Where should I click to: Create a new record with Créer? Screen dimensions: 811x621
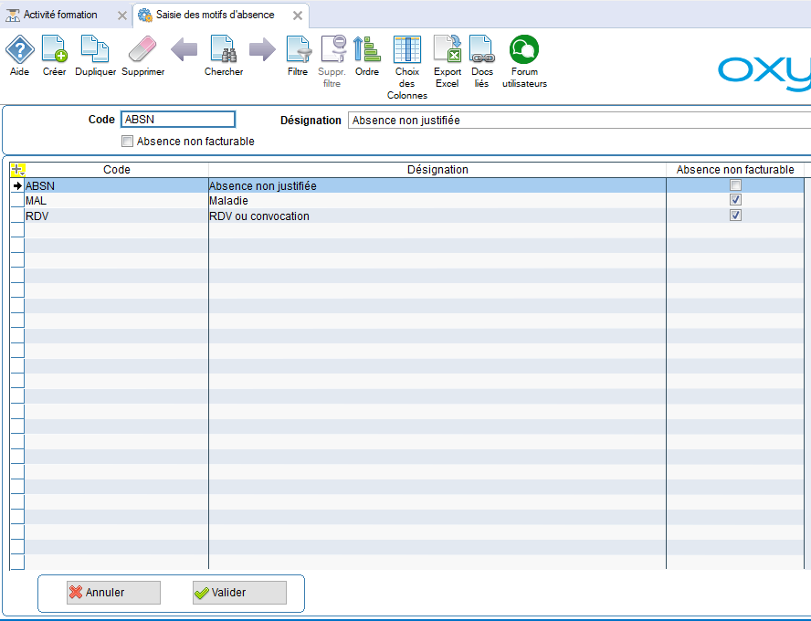(55, 50)
